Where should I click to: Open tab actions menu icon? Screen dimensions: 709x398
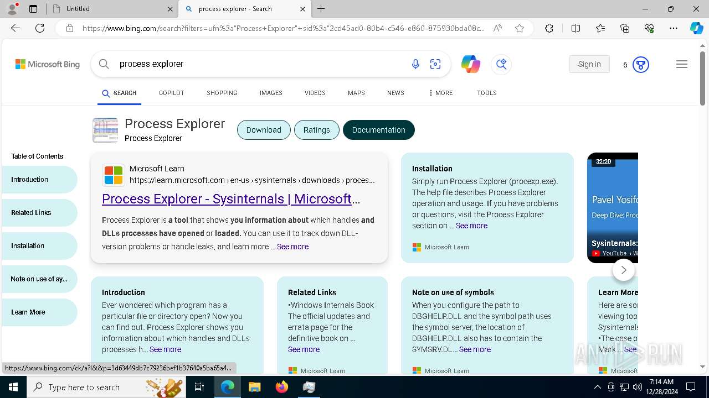click(x=33, y=9)
